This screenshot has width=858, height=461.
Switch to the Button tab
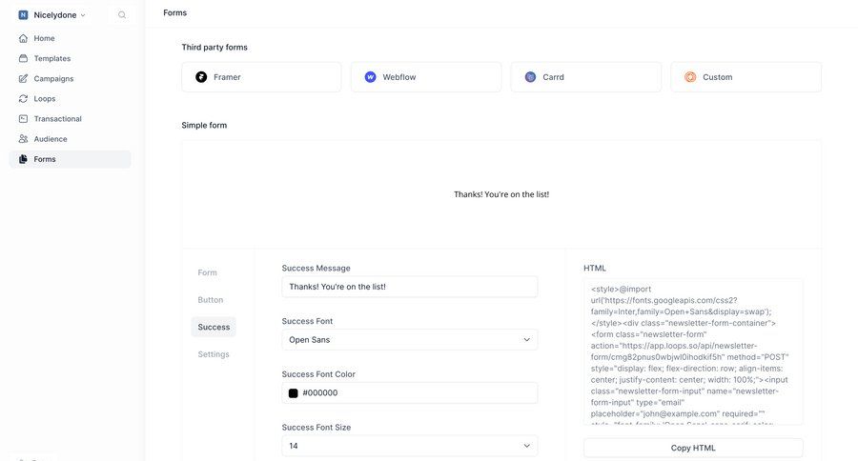coord(211,300)
